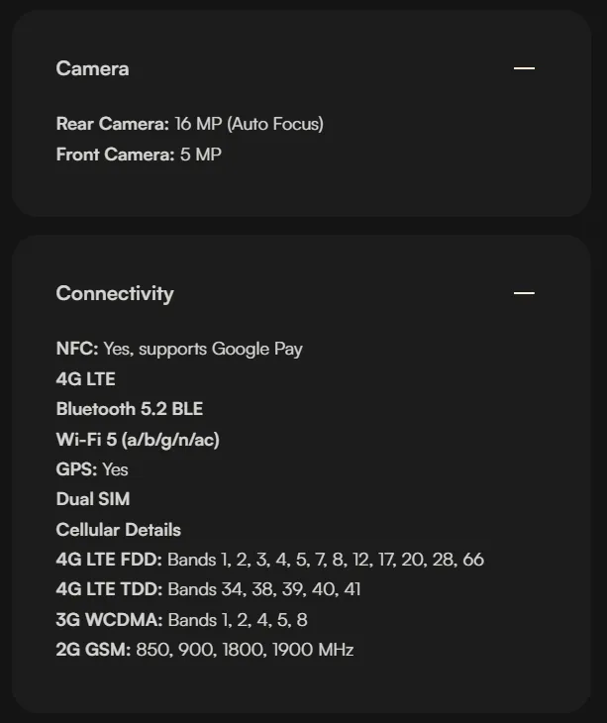The height and width of the screenshot is (723, 607).
Task: Click the Dual SIM label
Action: click(93, 499)
